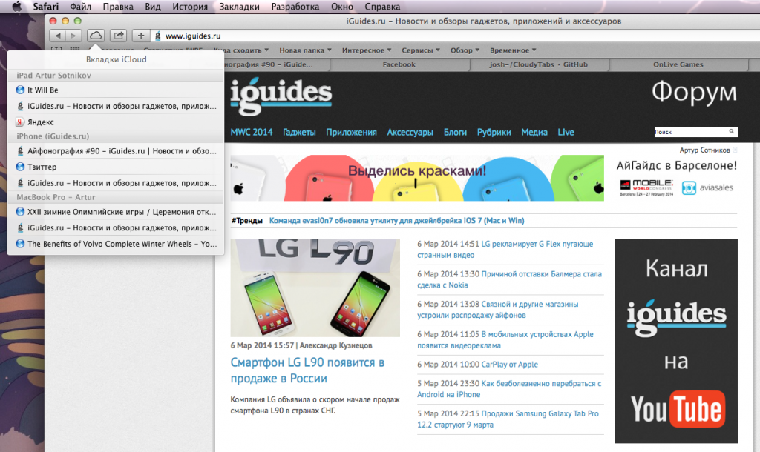Open Причиной отставки Балмера news link
Screen dimensions: 760x452
click(x=509, y=279)
